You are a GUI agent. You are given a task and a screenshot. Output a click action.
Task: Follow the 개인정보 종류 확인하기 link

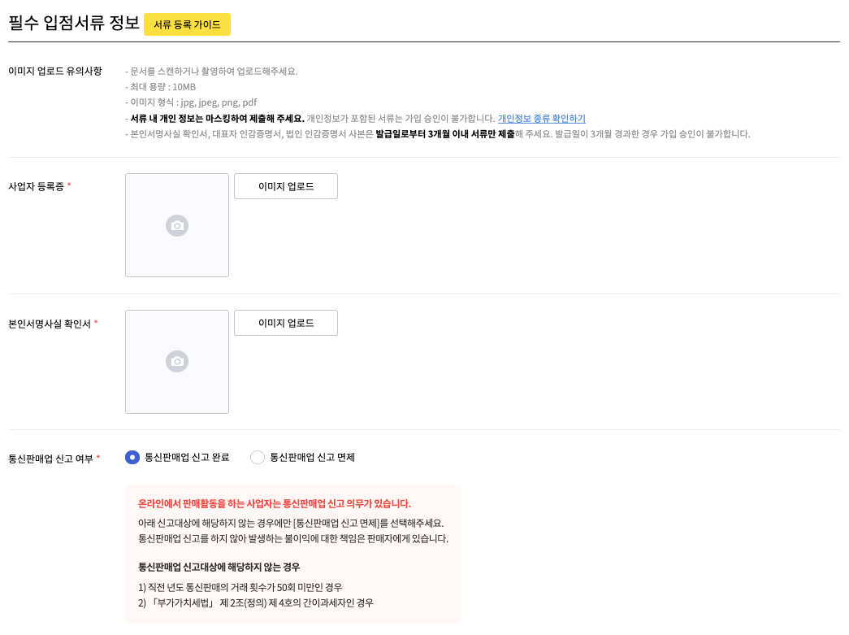(541, 118)
